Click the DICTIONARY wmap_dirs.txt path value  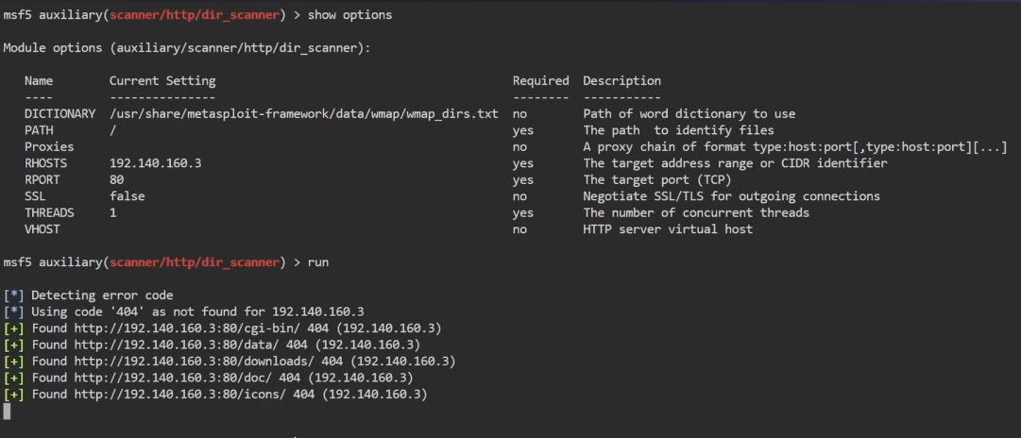point(303,114)
